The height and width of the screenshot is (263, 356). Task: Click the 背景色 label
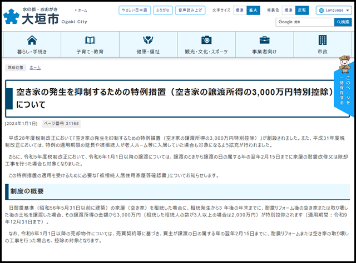click(273, 10)
